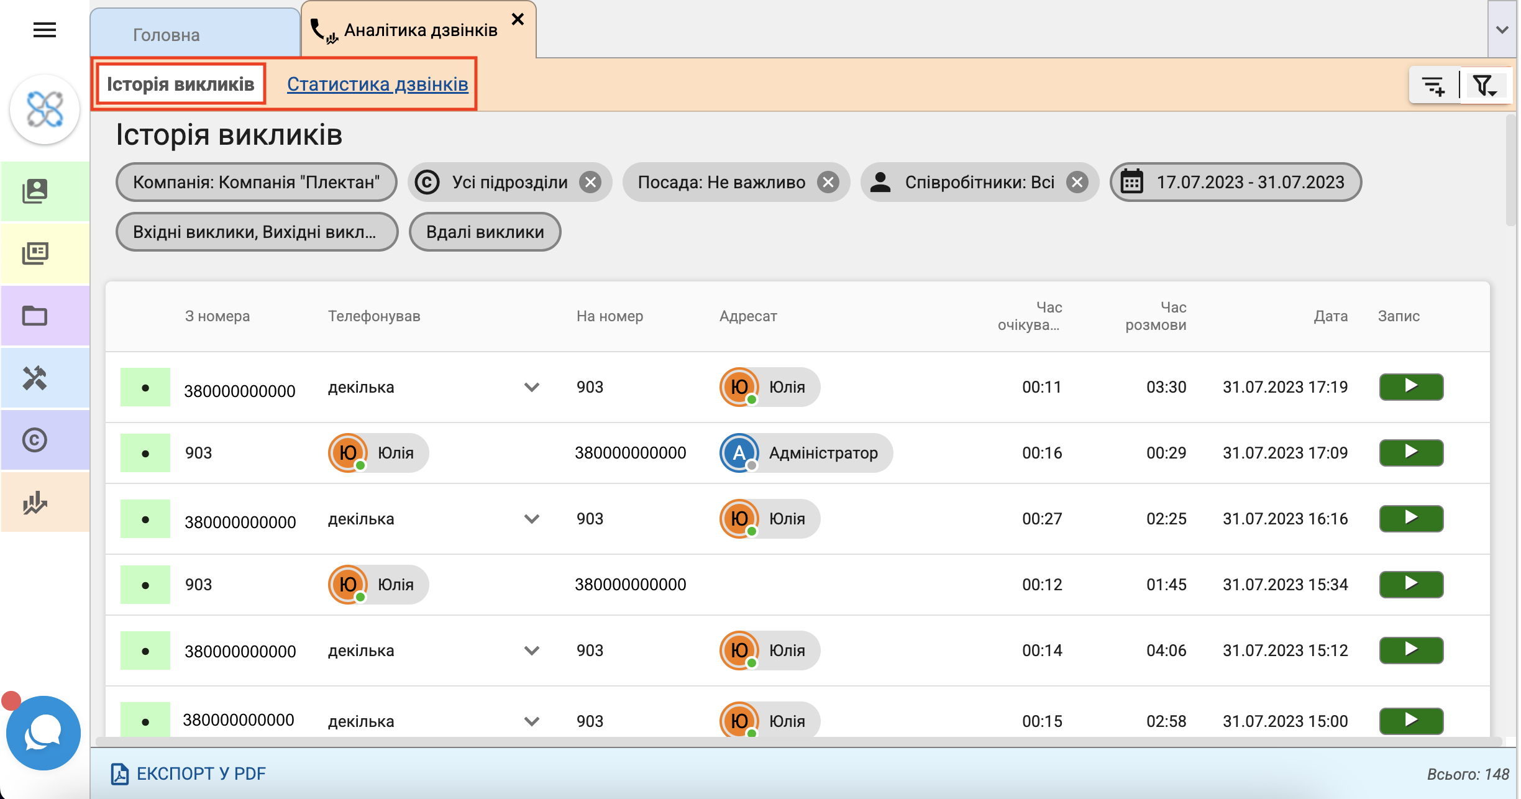The width and height of the screenshot is (1521, 799).
Task: Open Статистика дзвінків link
Action: point(377,84)
